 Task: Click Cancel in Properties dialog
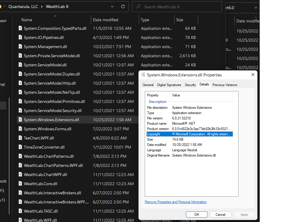point(221,214)
